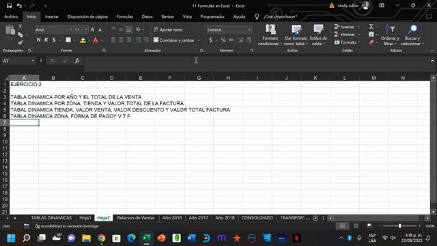Align text to top

point(113,29)
